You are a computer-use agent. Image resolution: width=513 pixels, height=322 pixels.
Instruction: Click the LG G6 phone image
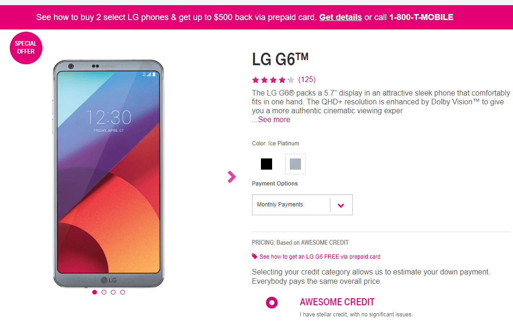(x=108, y=173)
